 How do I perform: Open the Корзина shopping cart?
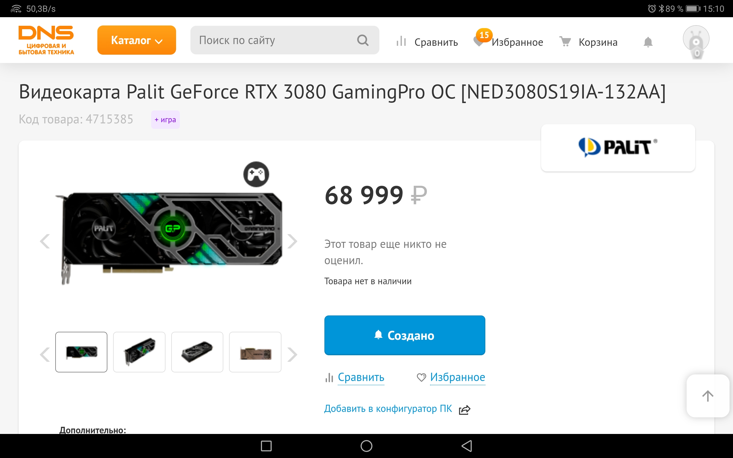(588, 42)
